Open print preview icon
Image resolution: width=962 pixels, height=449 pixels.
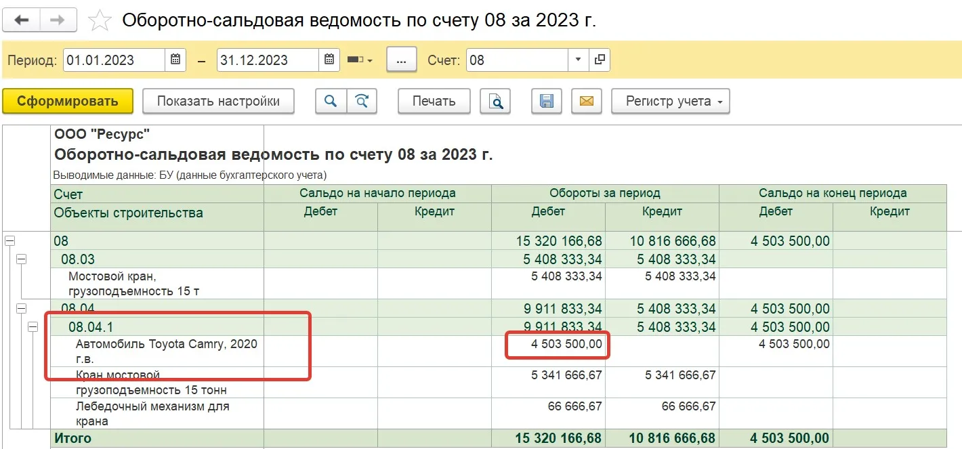pyautogui.click(x=495, y=102)
